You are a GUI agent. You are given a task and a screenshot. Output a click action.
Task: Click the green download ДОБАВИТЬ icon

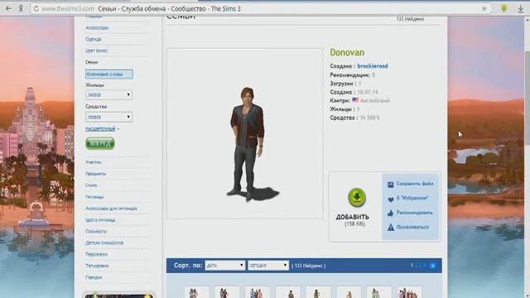pos(357,197)
